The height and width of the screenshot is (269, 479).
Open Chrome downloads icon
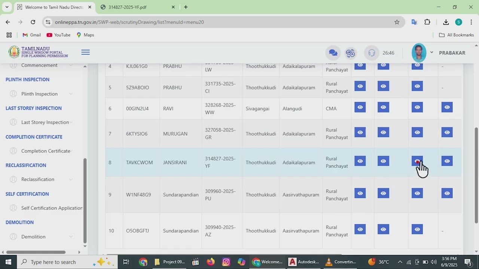coord(446,22)
